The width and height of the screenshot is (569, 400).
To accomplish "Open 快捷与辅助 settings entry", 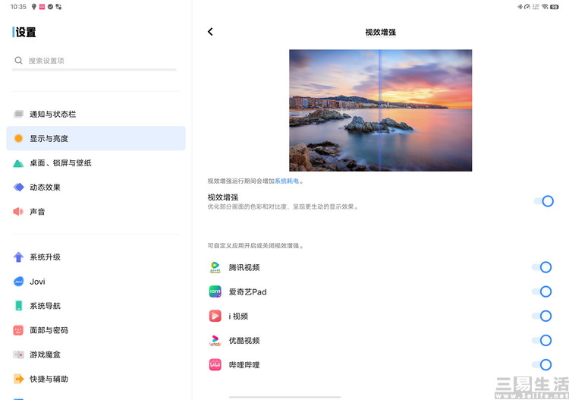I will pos(96,379).
